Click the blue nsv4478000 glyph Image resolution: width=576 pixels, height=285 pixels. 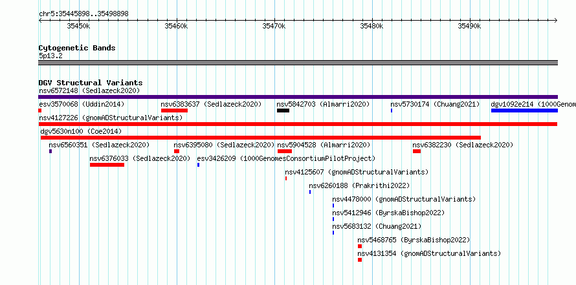(x=333, y=206)
